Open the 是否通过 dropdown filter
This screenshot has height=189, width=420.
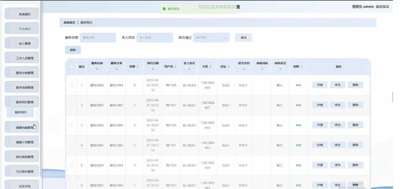(212, 38)
